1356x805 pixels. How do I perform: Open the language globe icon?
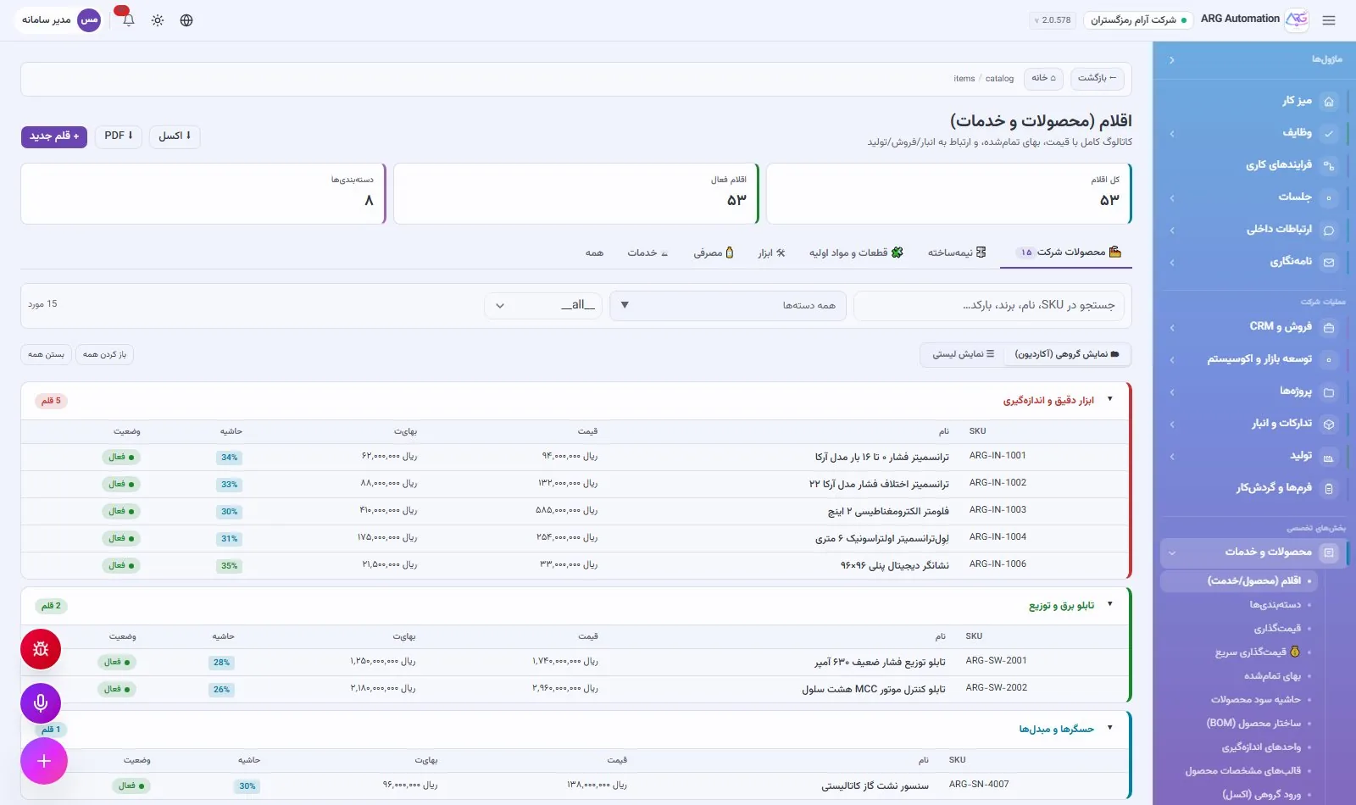pos(186,20)
